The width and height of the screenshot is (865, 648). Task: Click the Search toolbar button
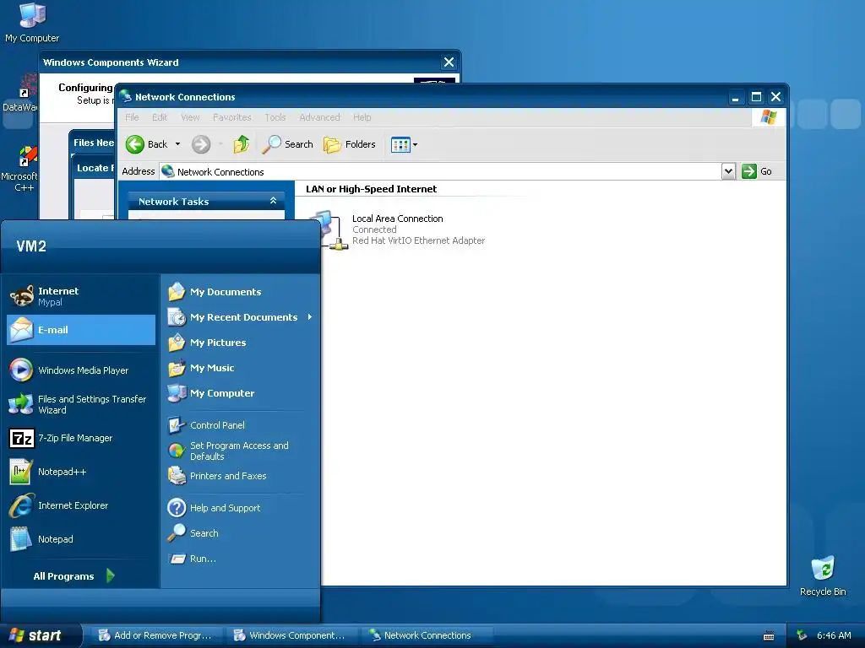[x=287, y=144]
